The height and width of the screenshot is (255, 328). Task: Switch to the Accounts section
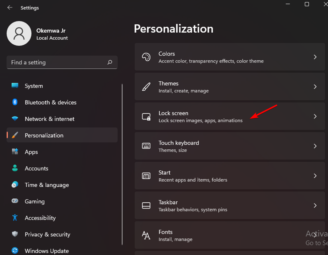coord(36,168)
